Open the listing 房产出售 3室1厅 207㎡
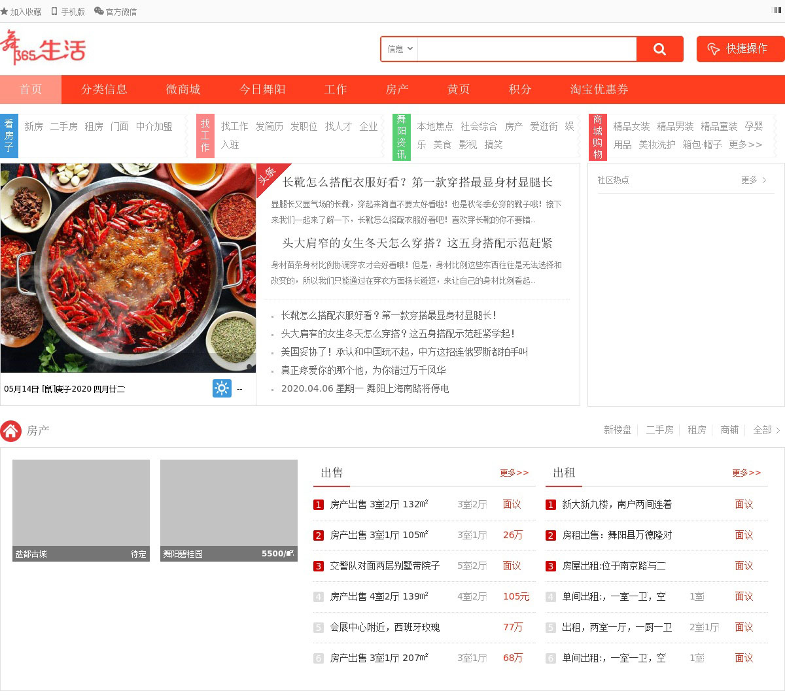Viewport: 785px width, 695px height. tap(379, 658)
